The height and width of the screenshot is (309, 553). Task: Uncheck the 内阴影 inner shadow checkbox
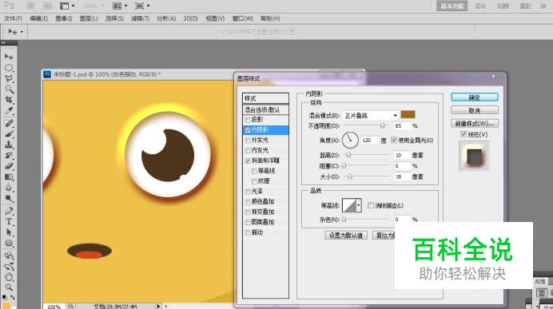[x=248, y=130]
